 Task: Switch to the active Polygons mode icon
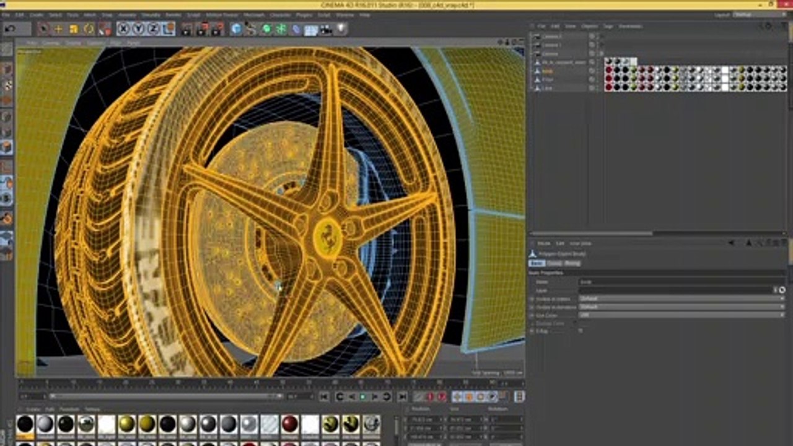coord(6,147)
